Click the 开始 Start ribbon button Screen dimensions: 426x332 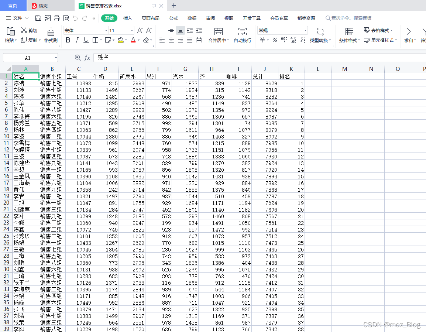pyautogui.click(x=109, y=18)
